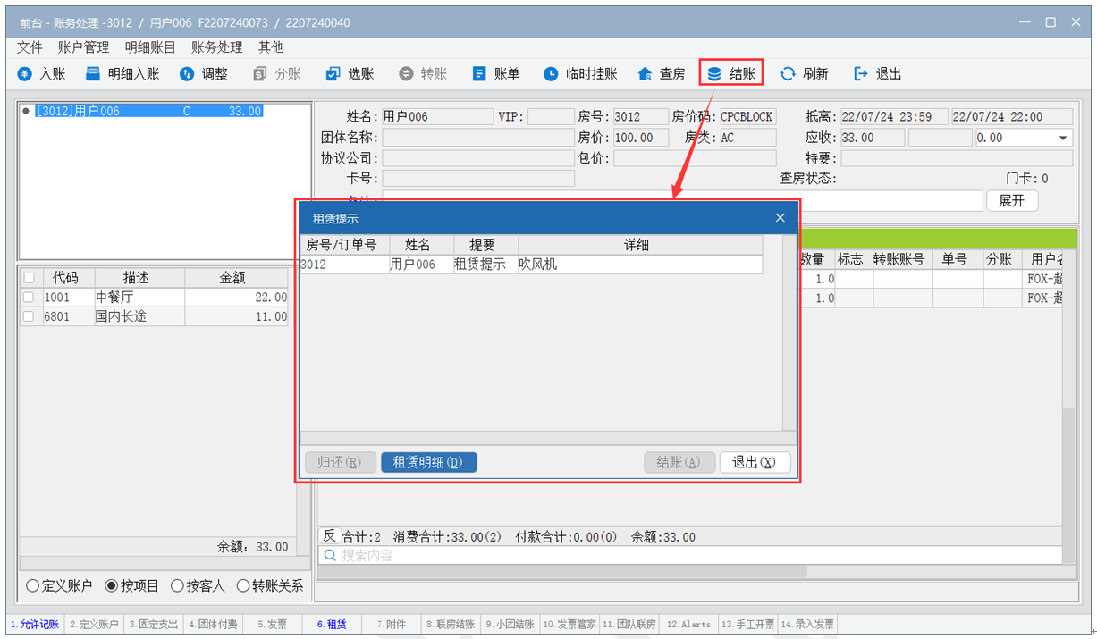Click the dialog's vertical scrollbar
This screenshot has width=1097, height=639.
coord(789,333)
